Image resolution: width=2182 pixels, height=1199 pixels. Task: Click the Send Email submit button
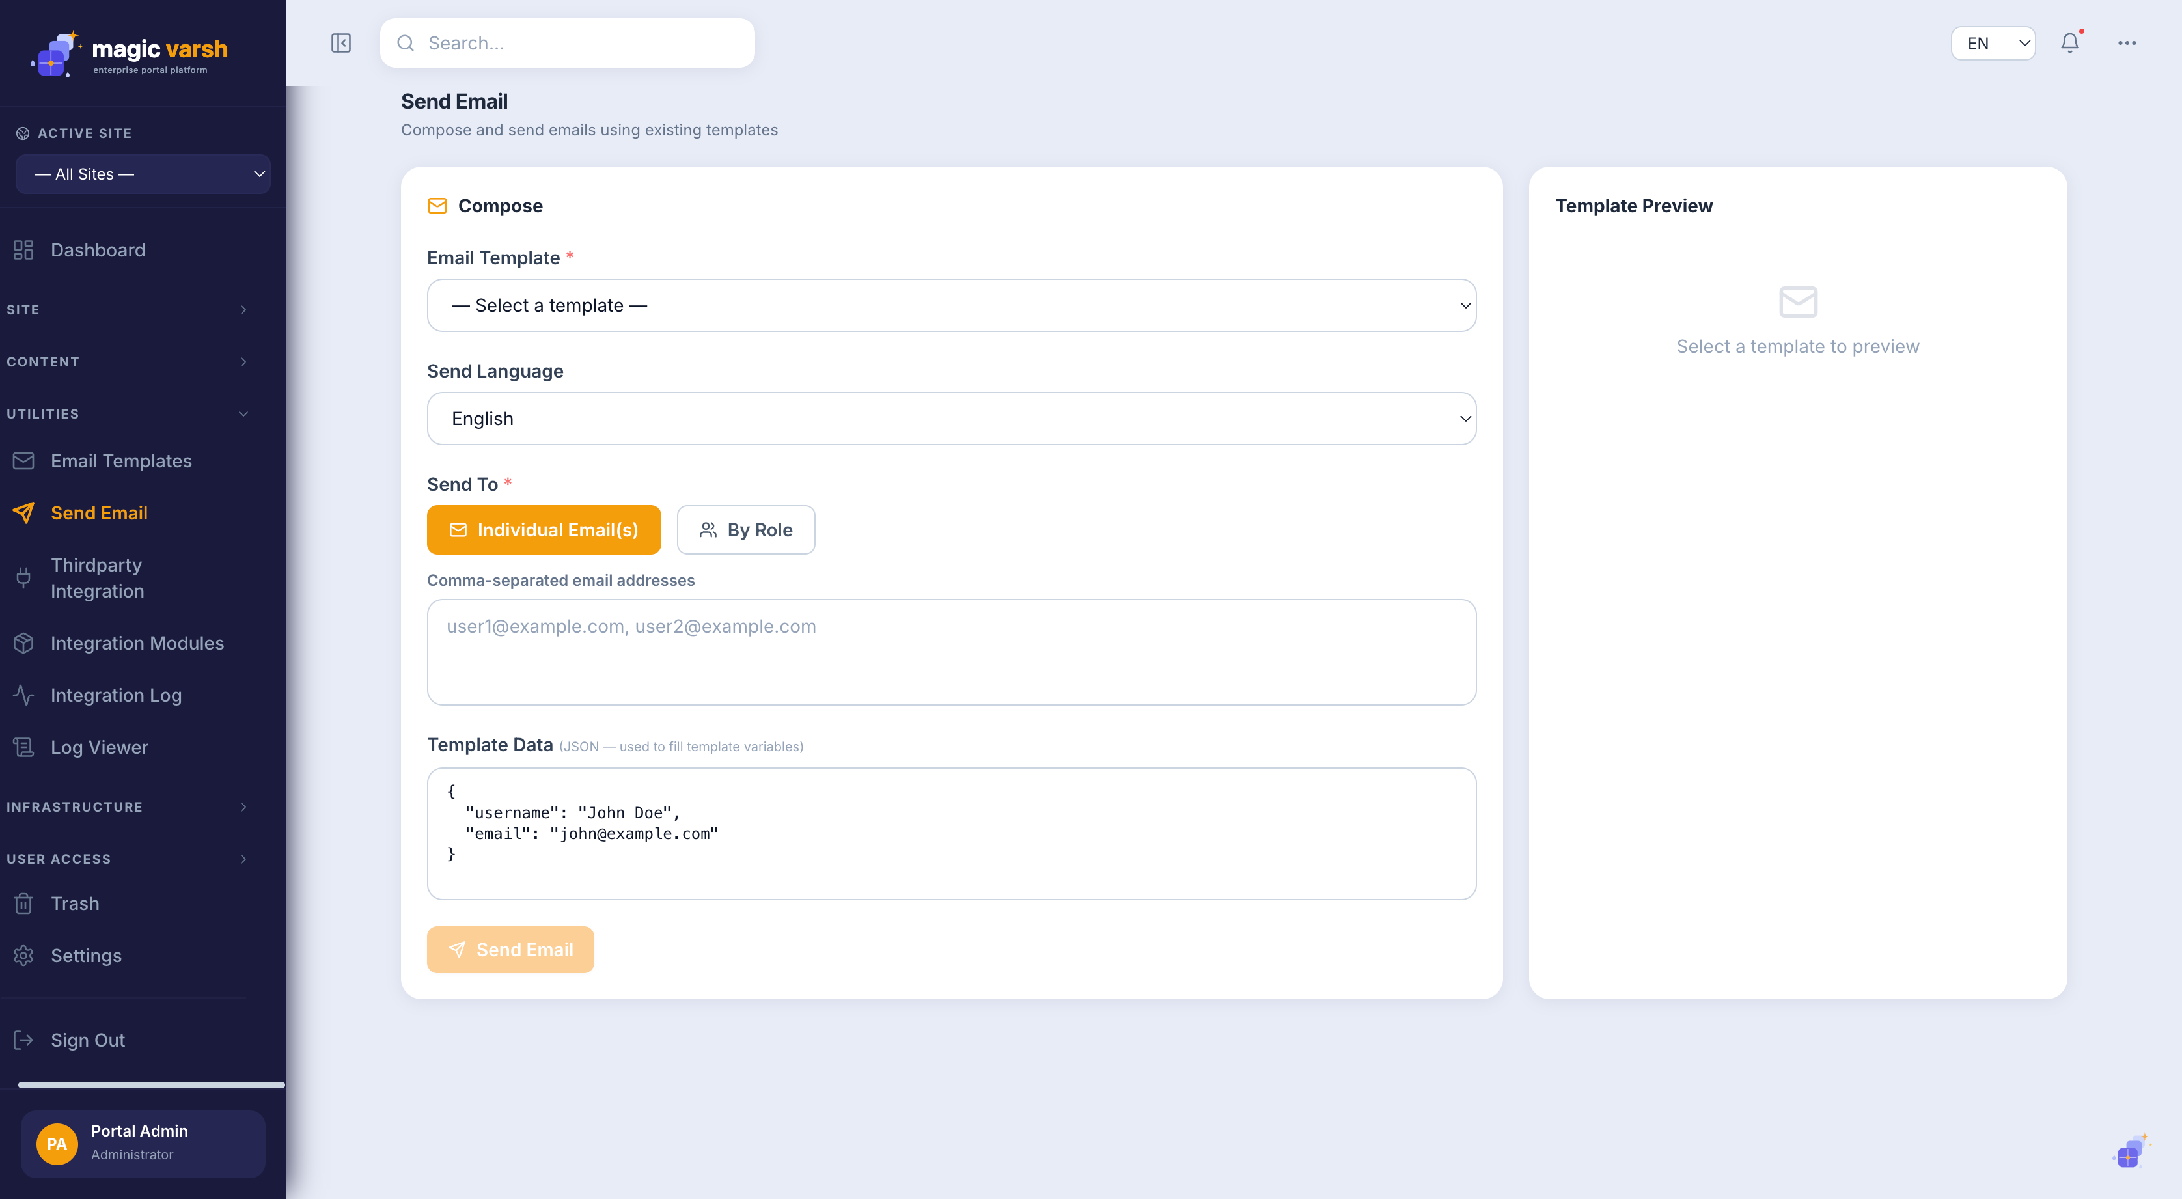pyautogui.click(x=510, y=950)
